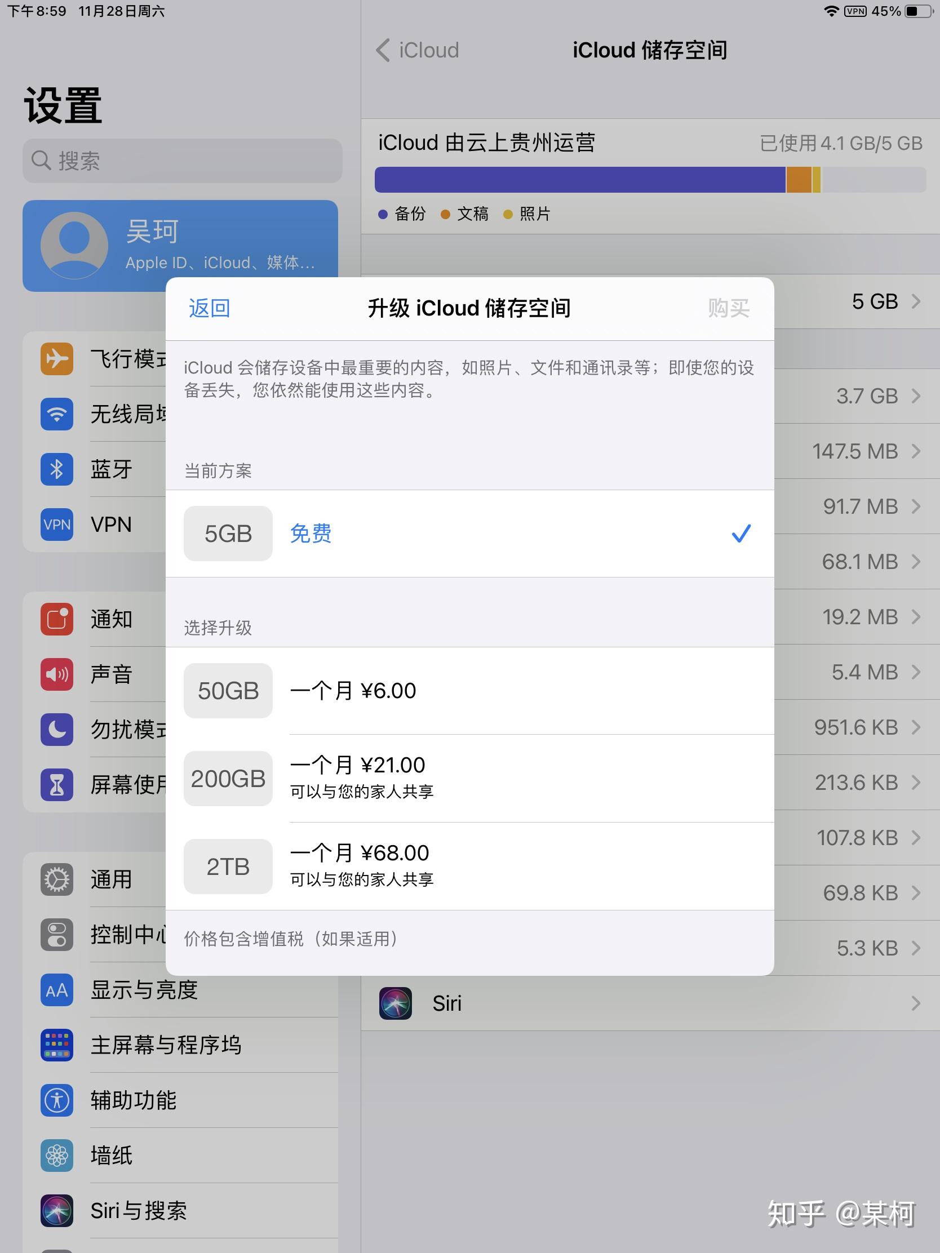Open Siri & Search (Siri与搜索) icon

pyautogui.click(x=57, y=1211)
